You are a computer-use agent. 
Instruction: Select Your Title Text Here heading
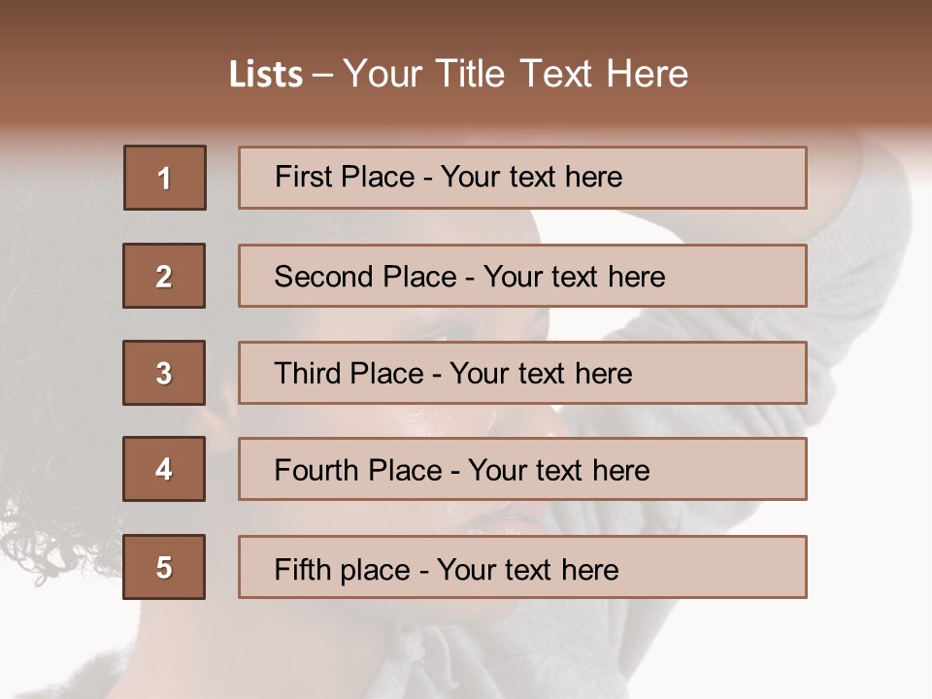(x=516, y=75)
